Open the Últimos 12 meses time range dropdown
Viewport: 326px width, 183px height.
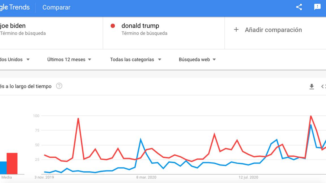click(x=69, y=59)
